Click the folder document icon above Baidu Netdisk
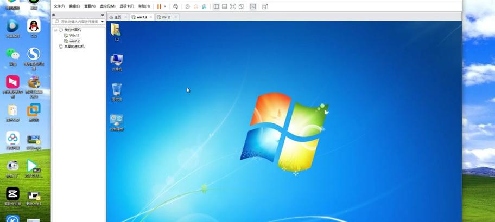Viewport: 495px width, 222px height. [x=12, y=110]
